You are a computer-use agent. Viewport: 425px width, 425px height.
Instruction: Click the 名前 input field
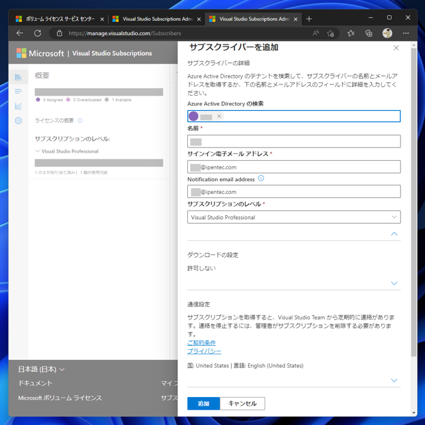pos(294,141)
